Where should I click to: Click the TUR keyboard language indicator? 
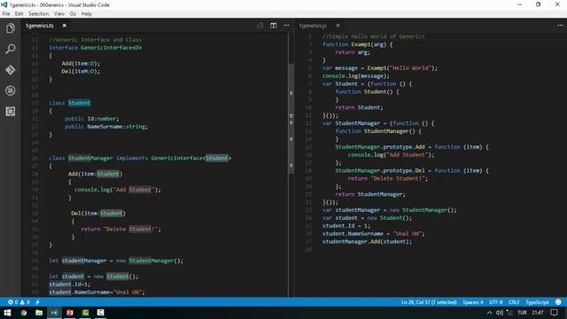522,313
